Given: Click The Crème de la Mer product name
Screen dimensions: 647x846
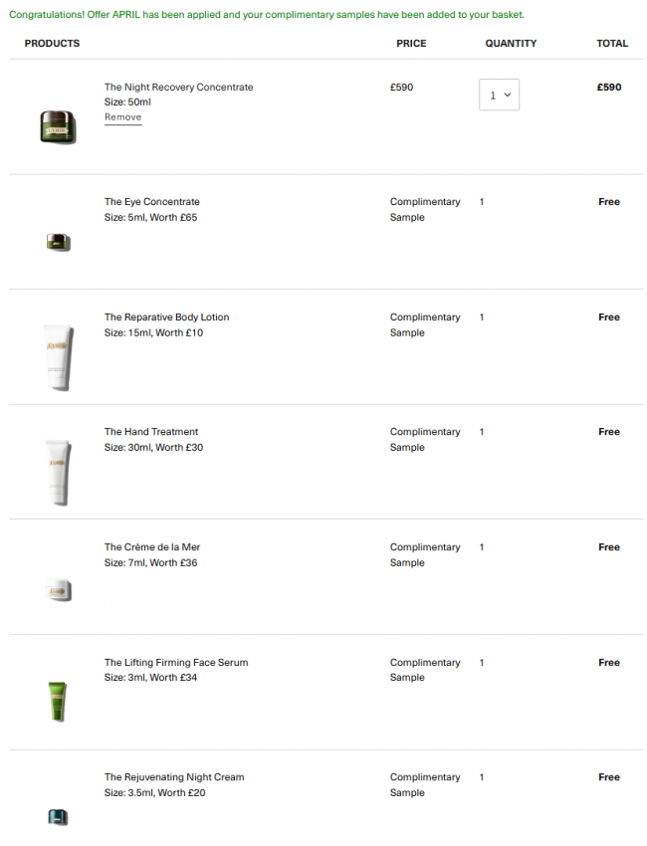Looking at the screenshot, I should click(x=152, y=547).
